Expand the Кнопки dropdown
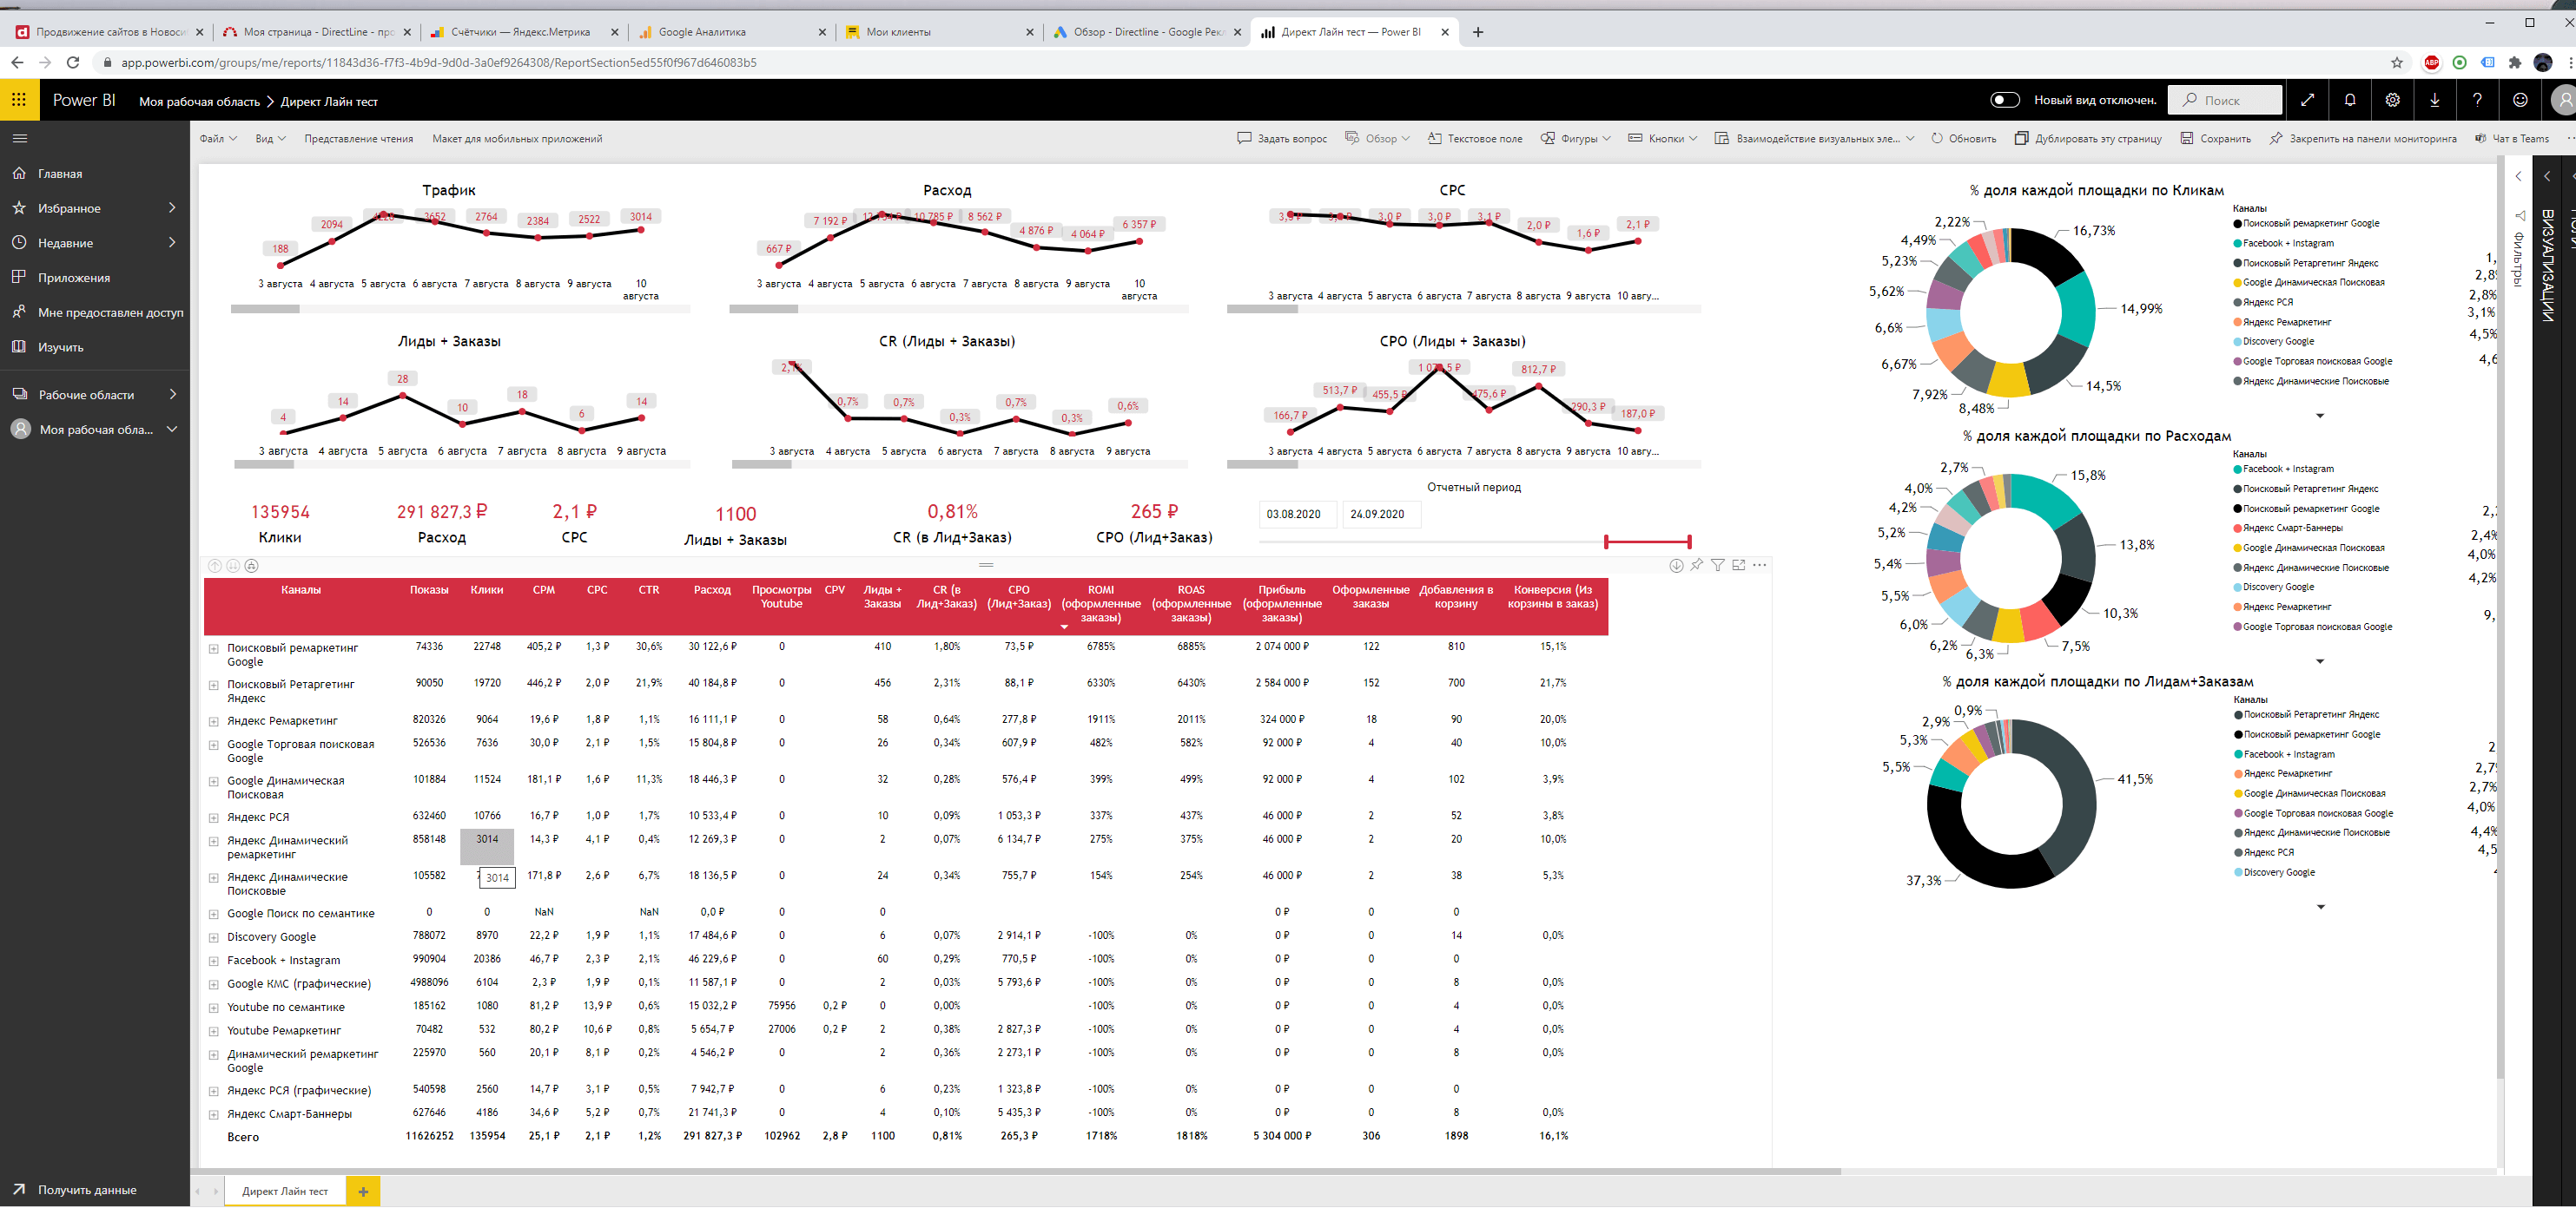 [1662, 138]
